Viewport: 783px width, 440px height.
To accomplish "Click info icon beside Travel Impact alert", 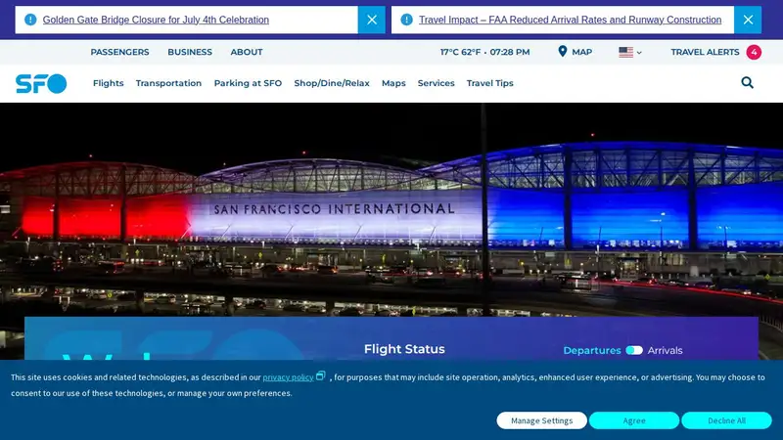I will click(406, 20).
